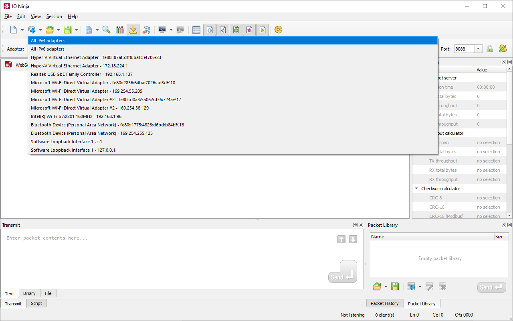The height and width of the screenshot is (321, 513).
Task: Toggle the blue info page button
Action: (210, 30)
